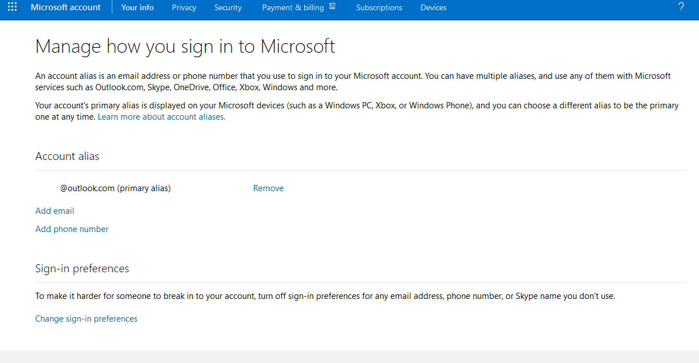Go to the Microsoft account home link
Screen dimensions: 699x363
66,7
